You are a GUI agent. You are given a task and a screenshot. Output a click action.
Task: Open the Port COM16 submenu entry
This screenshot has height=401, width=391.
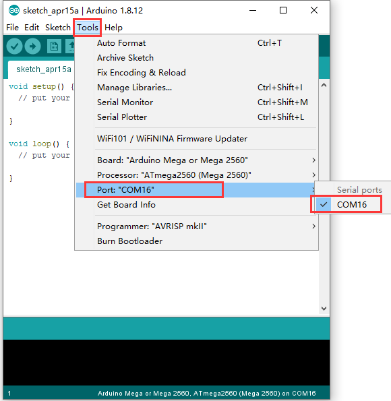197,190
